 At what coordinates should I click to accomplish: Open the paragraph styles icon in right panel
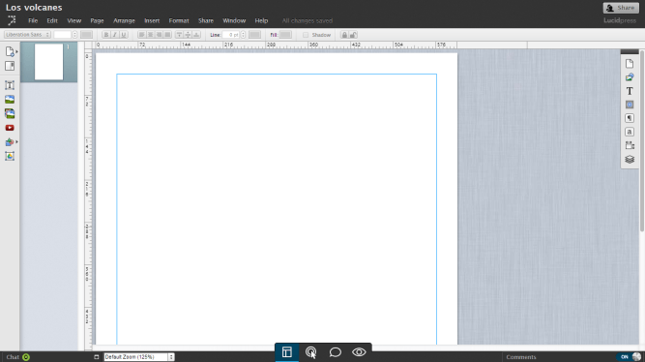[630, 118]
